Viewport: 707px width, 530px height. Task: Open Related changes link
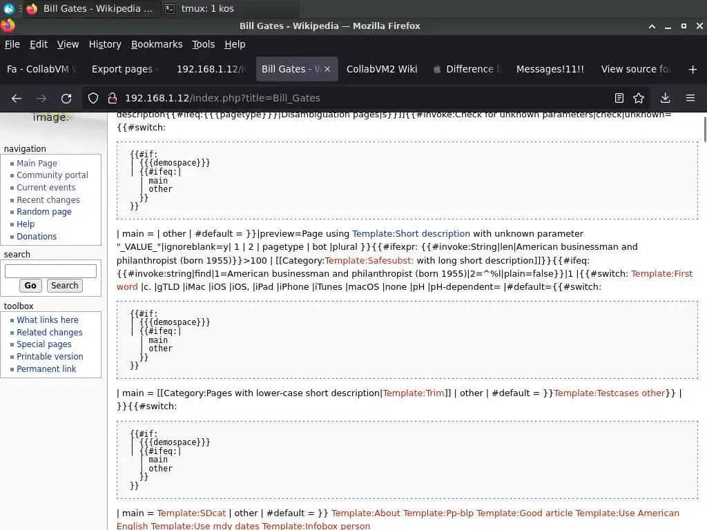click(50, 332)
